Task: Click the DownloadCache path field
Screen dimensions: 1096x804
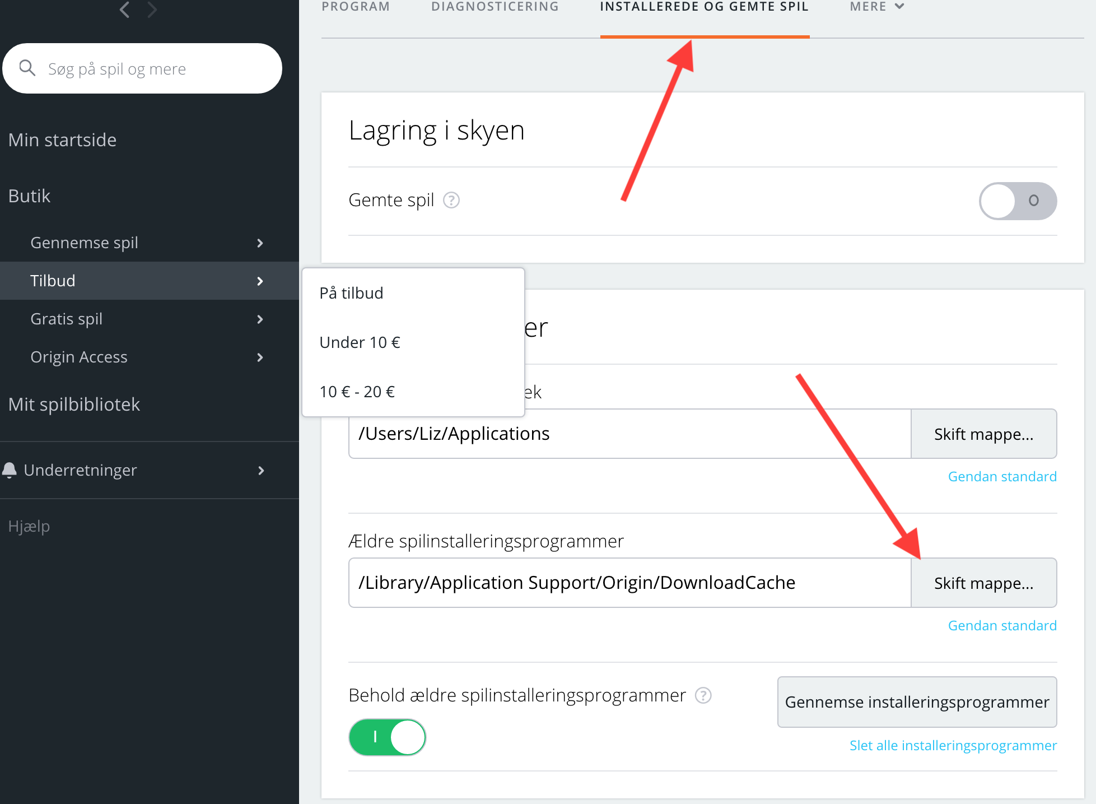Action: pos(629,583)
